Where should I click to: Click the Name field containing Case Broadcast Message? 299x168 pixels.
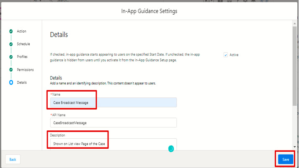[113, 103]
